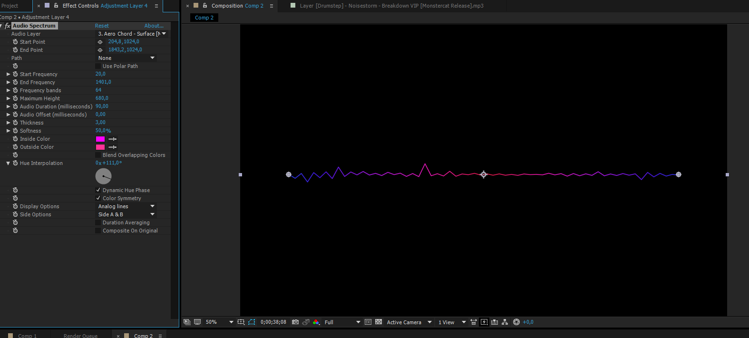Image resolution: width=749 pixels, height=338 pixels.
Task: Enable Composite On Original checkbox
Action: pyautogui.click(x=98, y=231)
